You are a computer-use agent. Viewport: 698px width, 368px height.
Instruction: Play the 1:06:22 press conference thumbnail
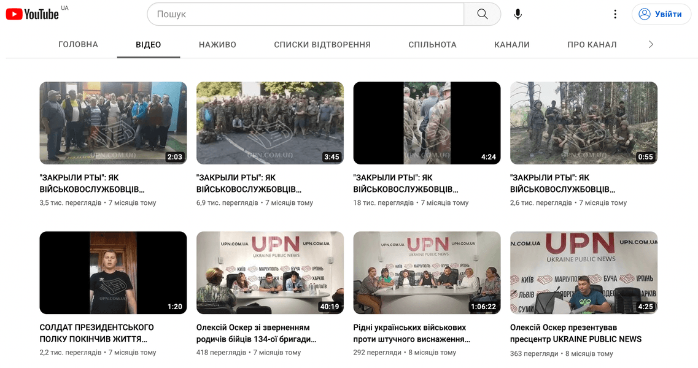click(427, 272)
